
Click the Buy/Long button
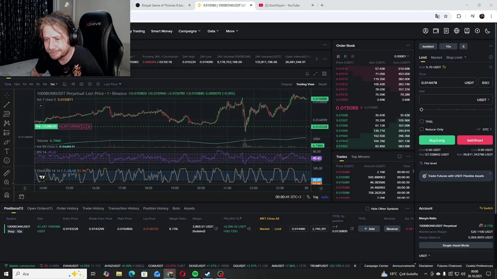point(437,140)
